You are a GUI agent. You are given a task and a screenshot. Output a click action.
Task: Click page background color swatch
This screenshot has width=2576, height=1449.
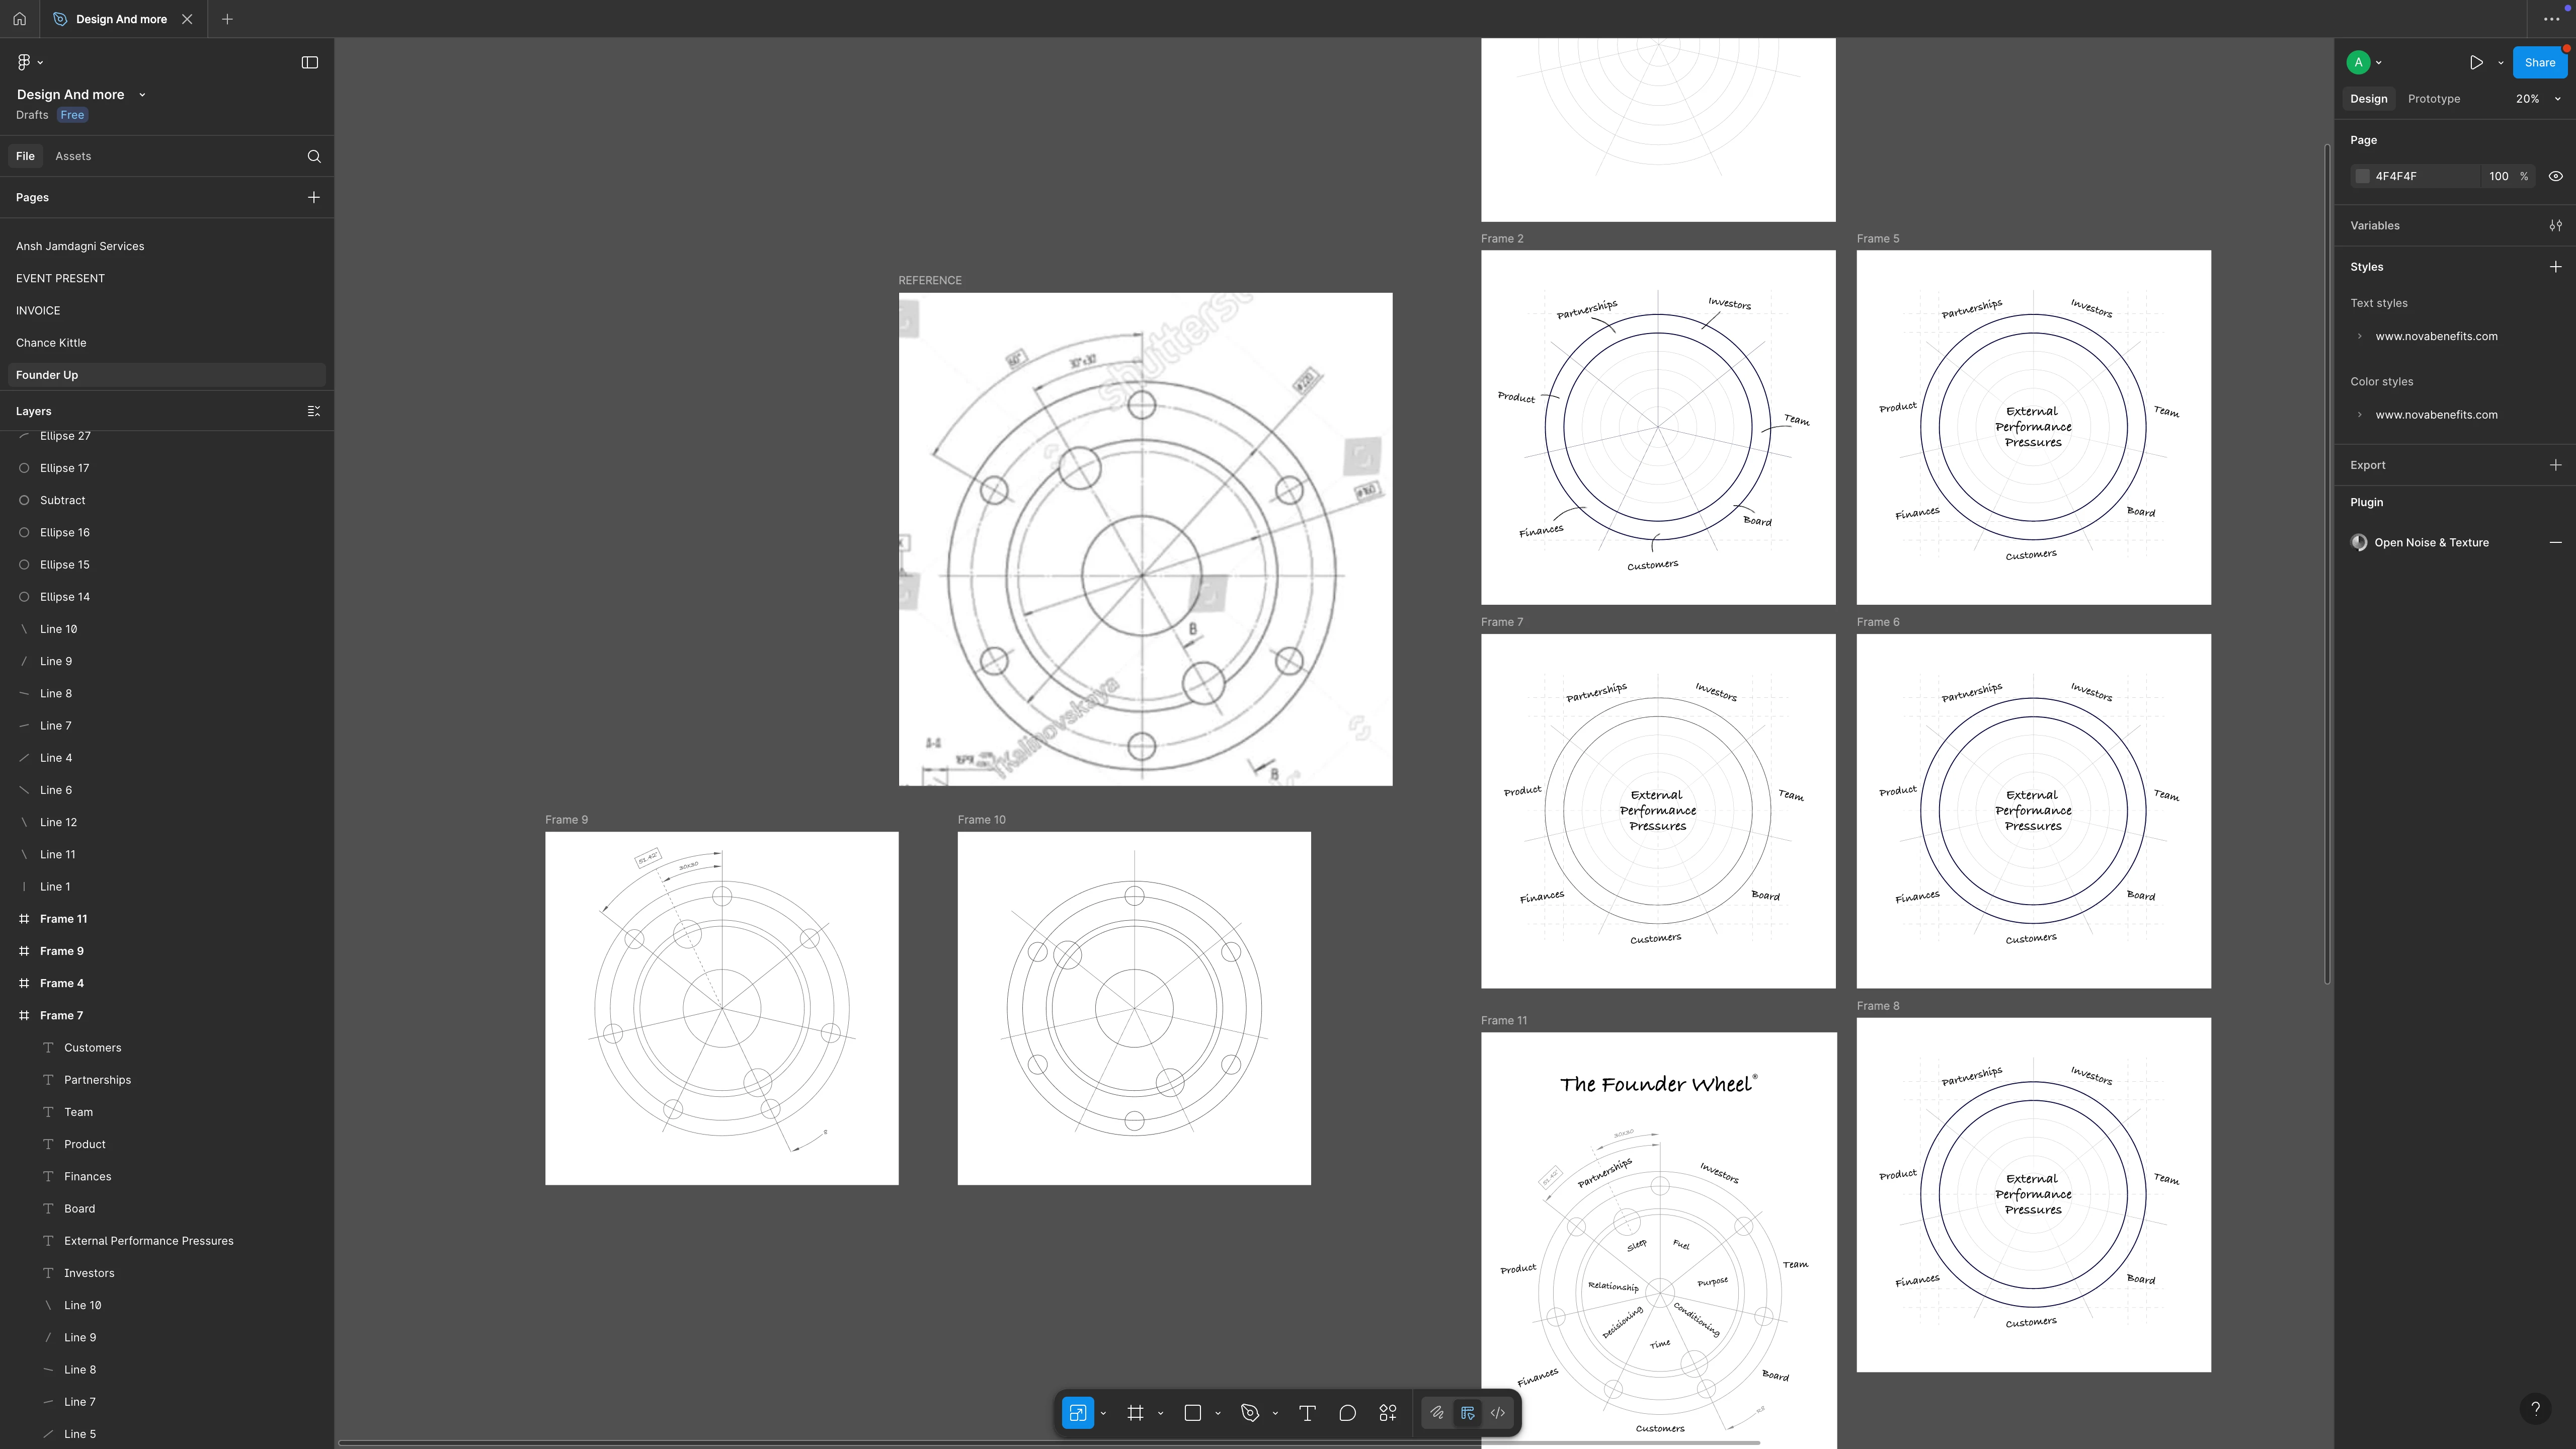coord(2362,176)
